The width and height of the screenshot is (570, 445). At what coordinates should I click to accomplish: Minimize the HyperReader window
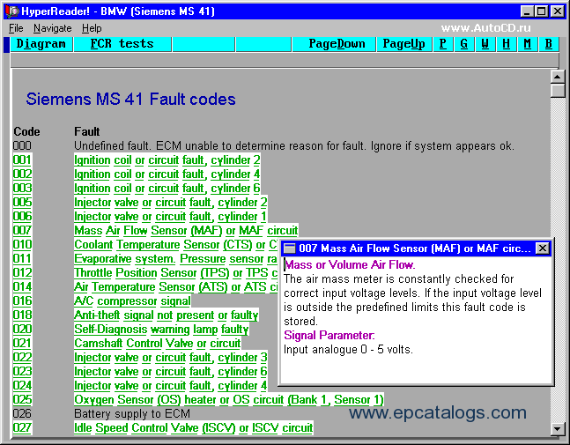[x=527, y=11]
